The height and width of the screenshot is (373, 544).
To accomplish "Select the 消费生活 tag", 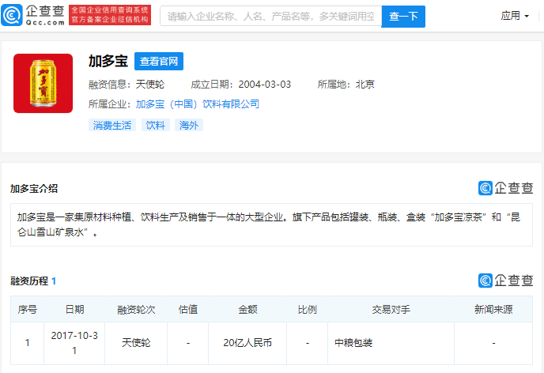I will (x=112, y=125).
